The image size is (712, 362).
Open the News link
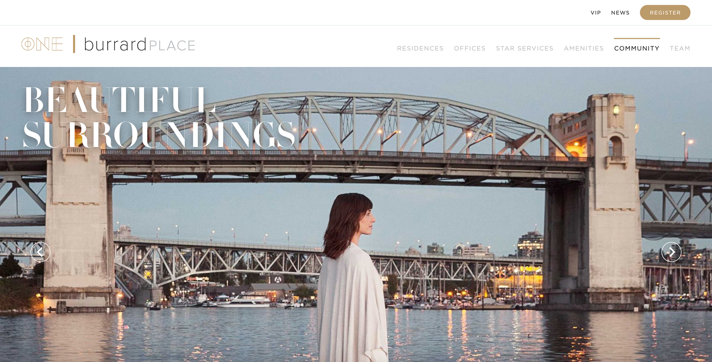click(x=620, y=13)
